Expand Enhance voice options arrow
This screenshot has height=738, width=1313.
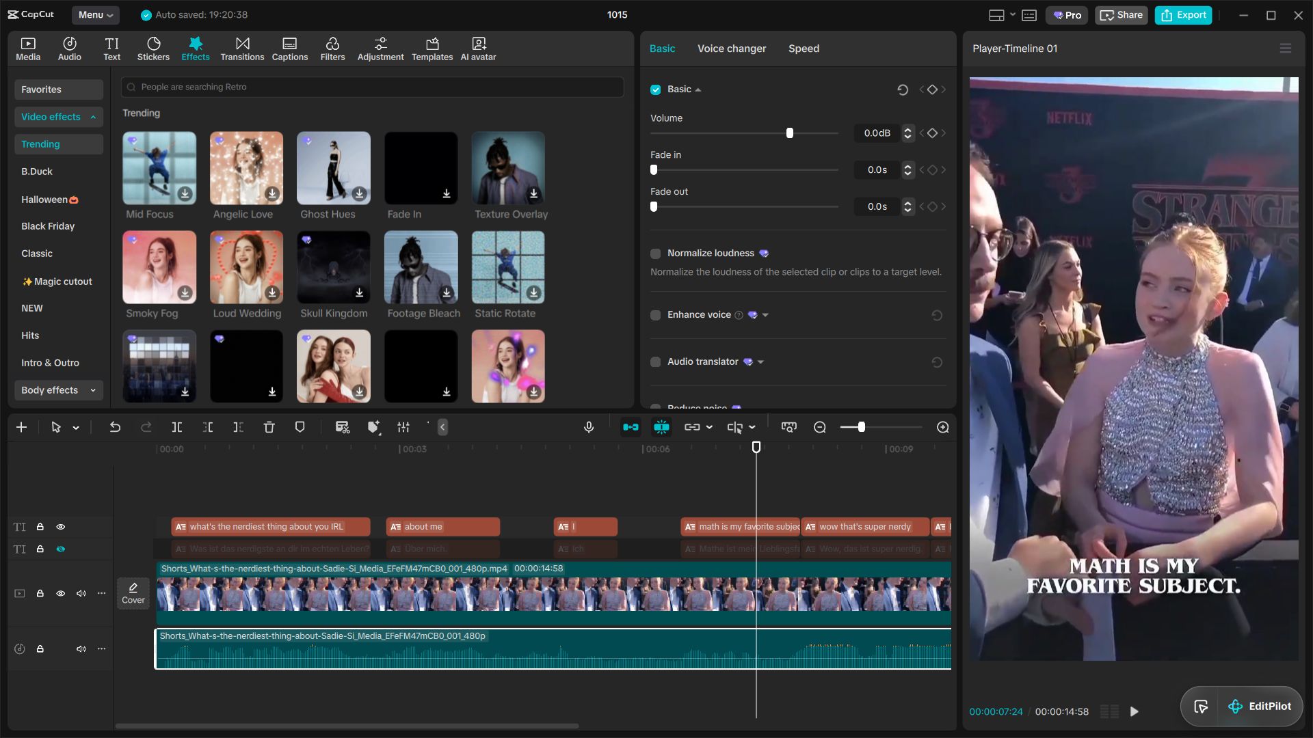[765, 315]
